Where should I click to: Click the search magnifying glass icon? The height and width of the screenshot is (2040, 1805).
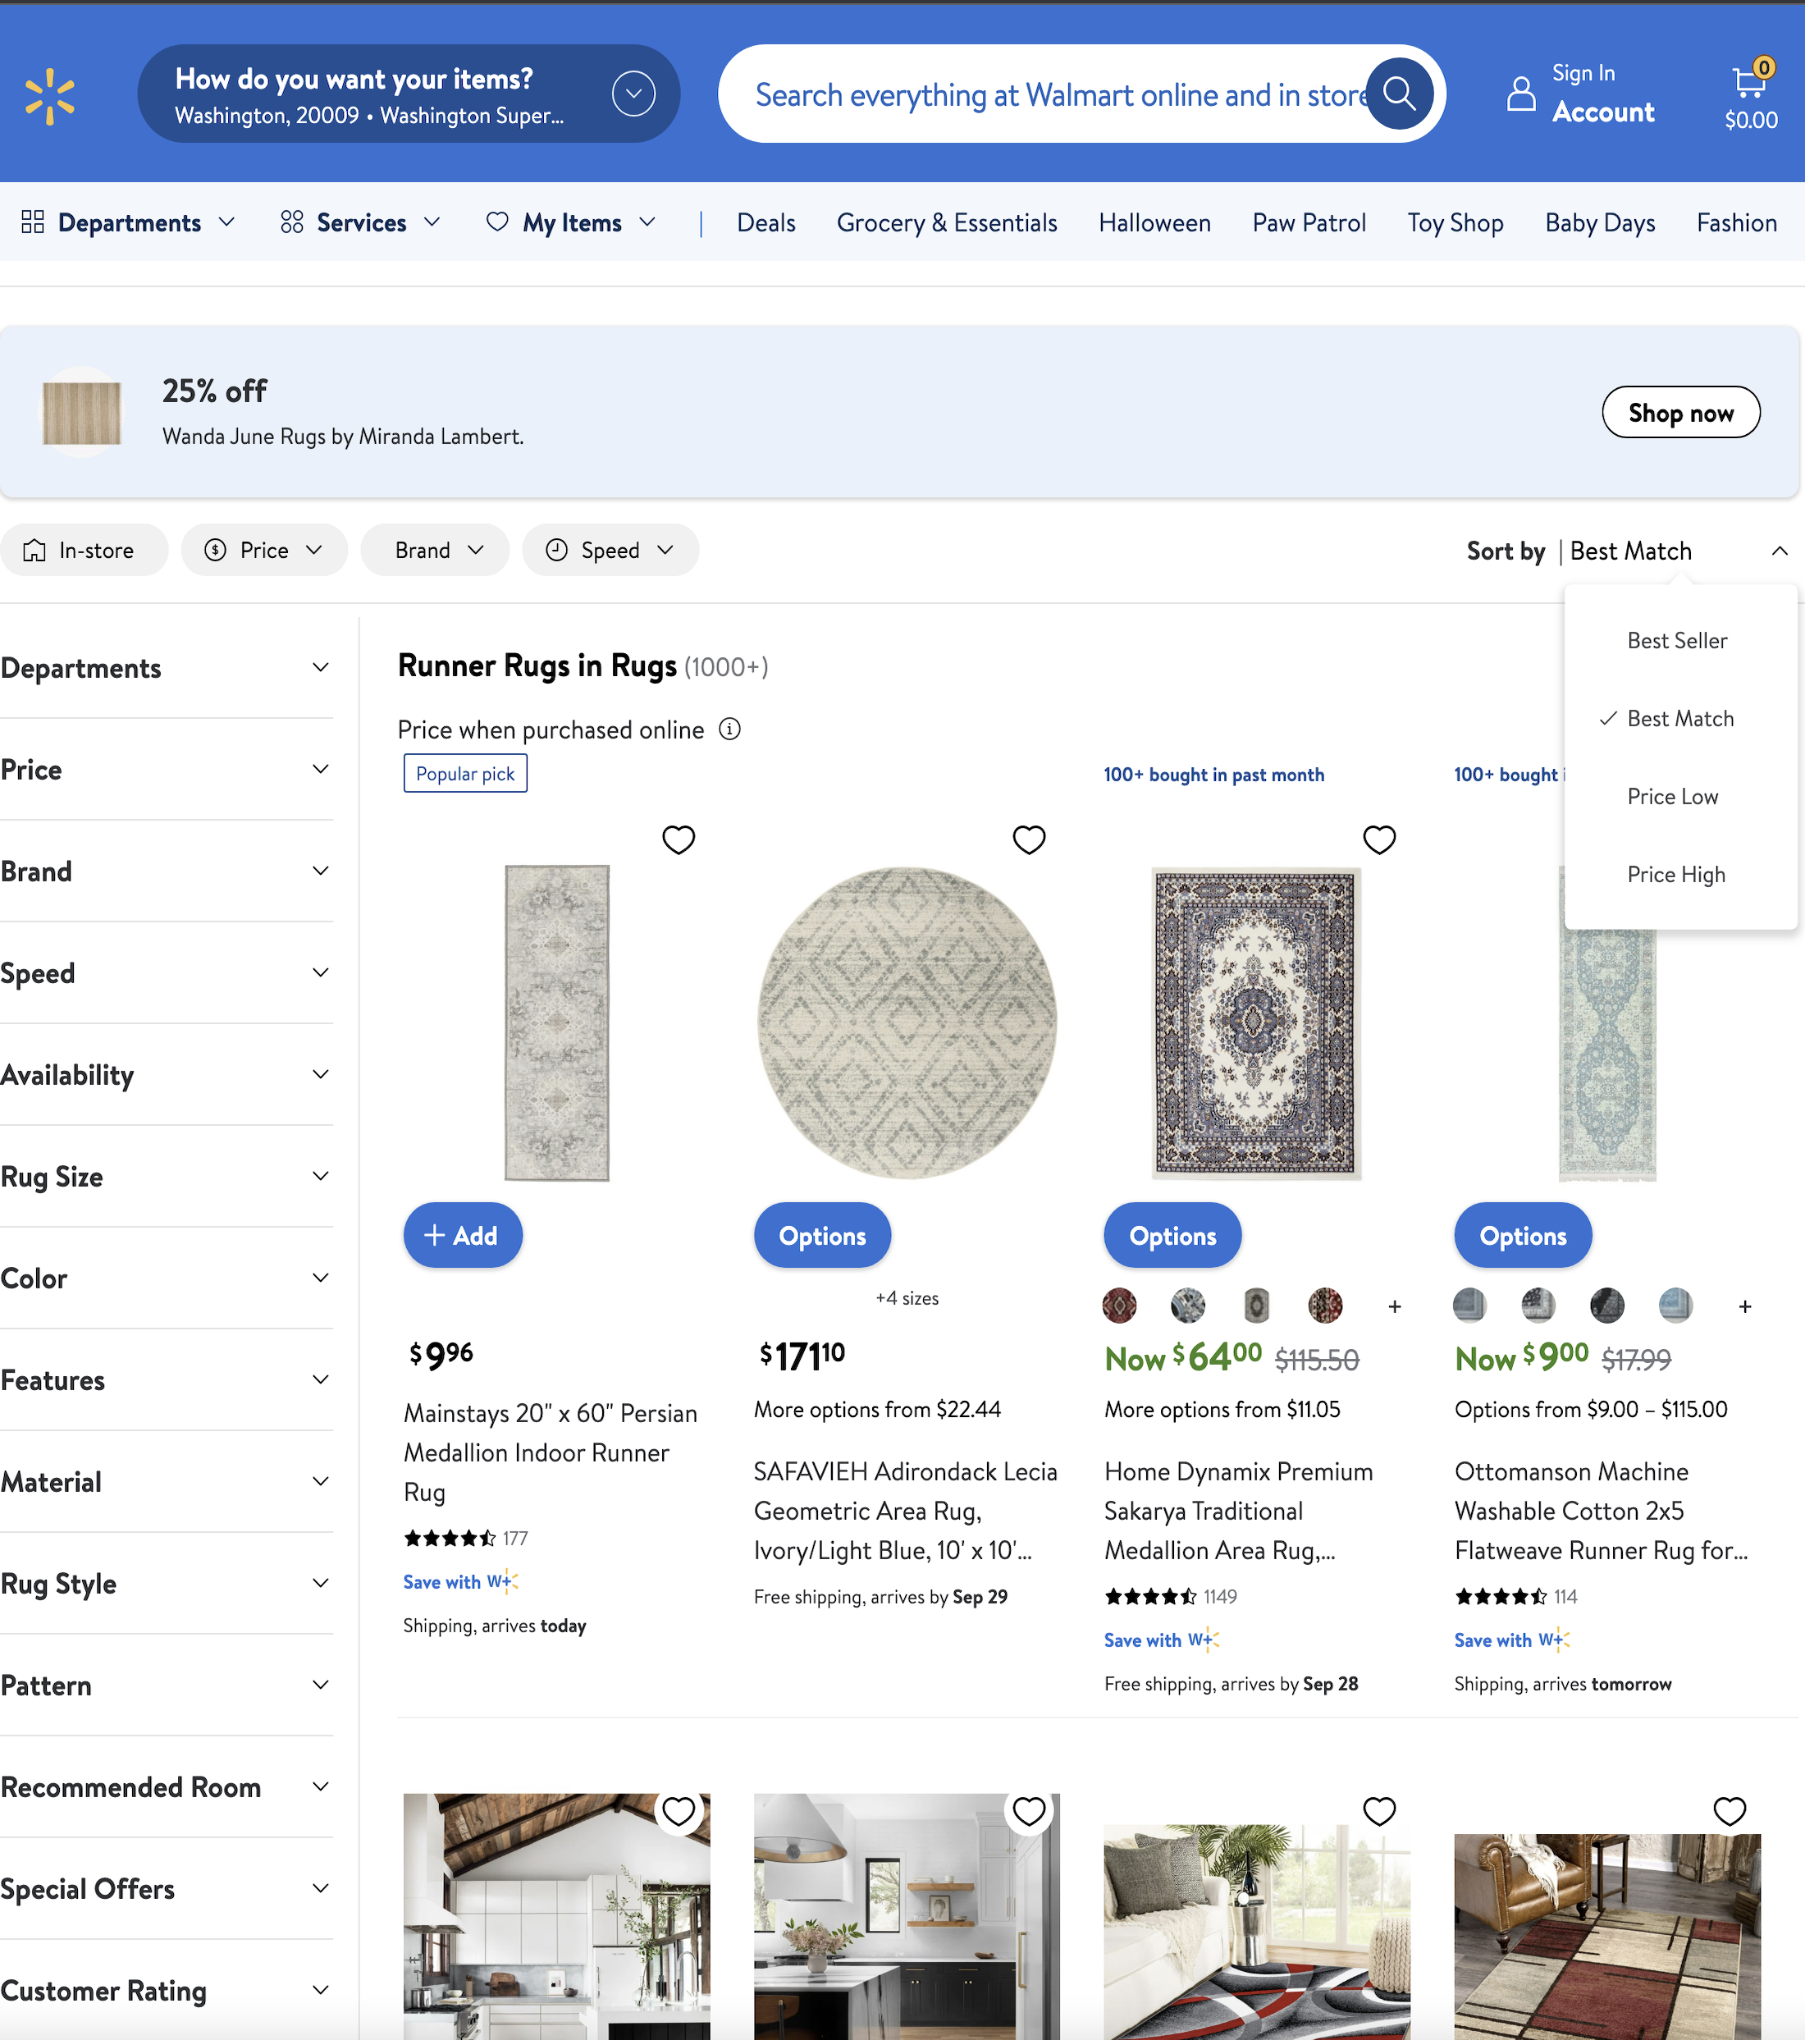[x=1398, y=93]
